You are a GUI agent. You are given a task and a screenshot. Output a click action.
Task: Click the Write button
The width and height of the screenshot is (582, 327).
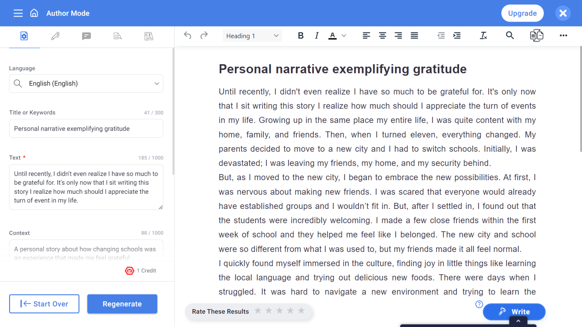pyautogui.click(x=514, y=311)
